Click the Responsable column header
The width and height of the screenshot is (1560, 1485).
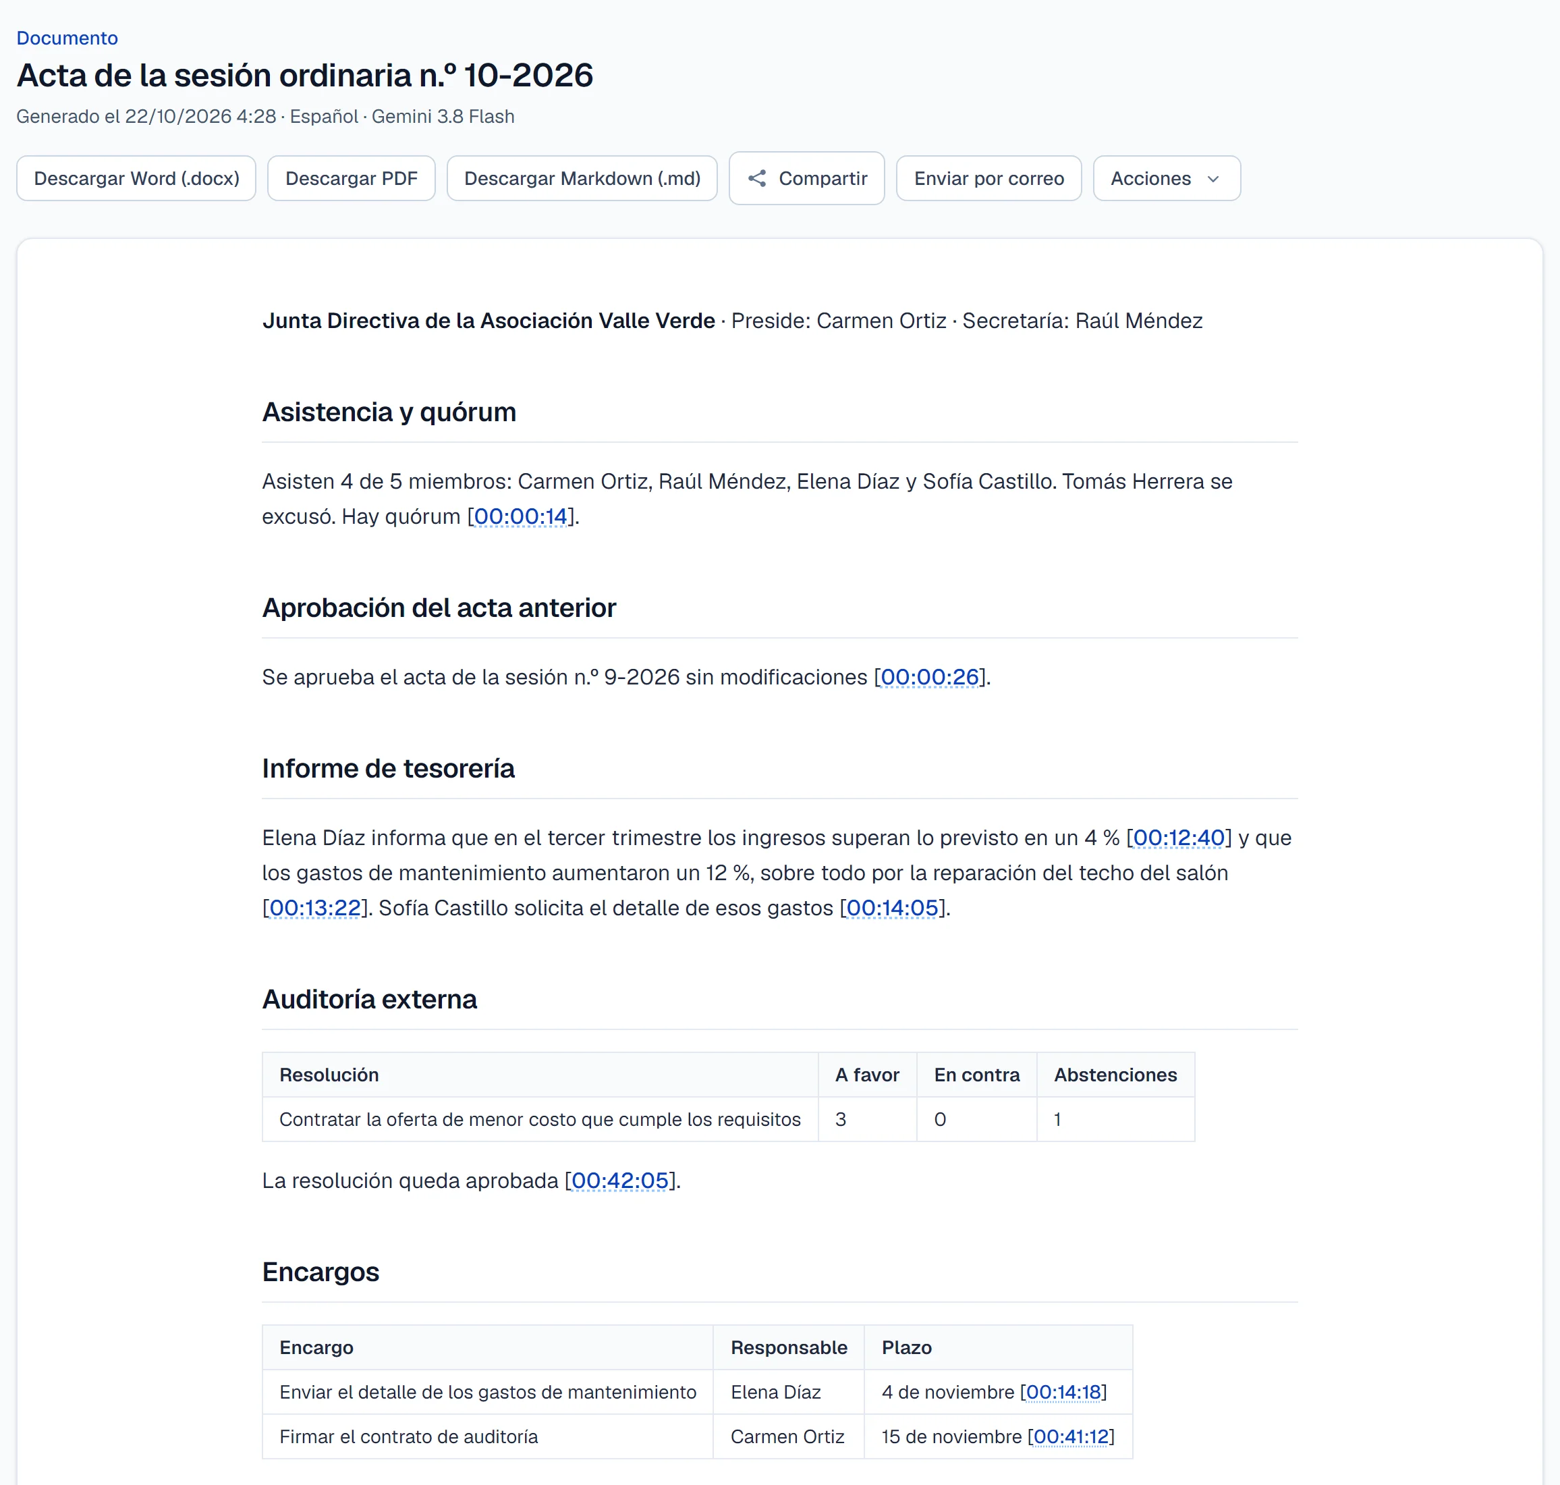point(789,1347)
